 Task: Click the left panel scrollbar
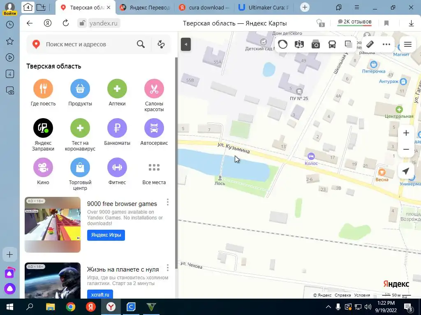(x=176, y=163)
